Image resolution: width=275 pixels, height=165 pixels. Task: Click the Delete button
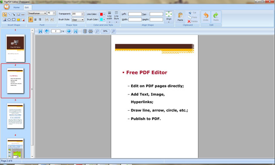click(x=192, y=21)
